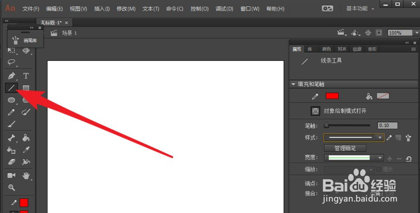Collapse the 填充和笔触 section
Screen dimensions: 420x213
click(x=293, y=84)
